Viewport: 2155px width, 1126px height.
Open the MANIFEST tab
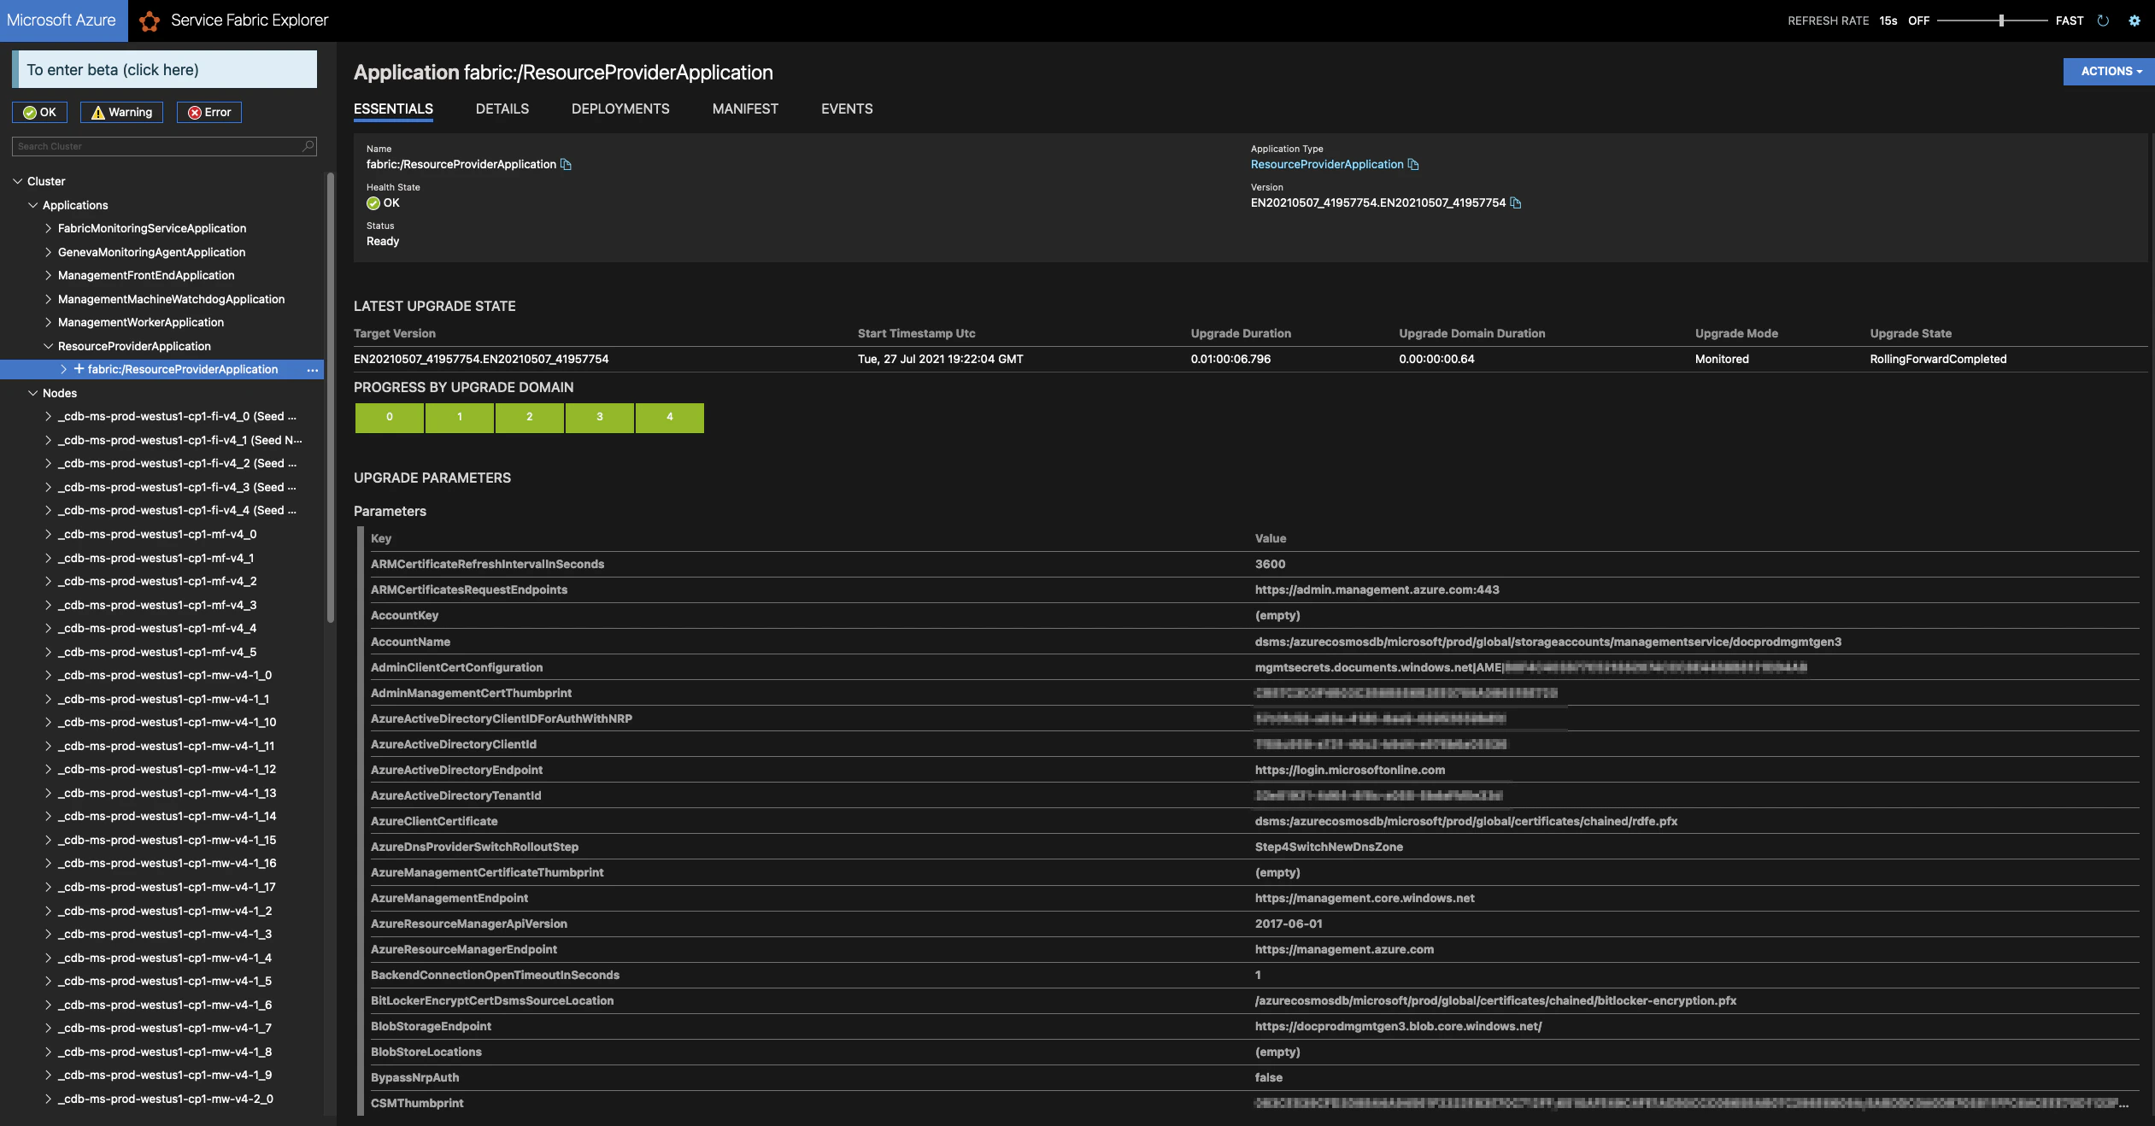(x=745, y=108)
